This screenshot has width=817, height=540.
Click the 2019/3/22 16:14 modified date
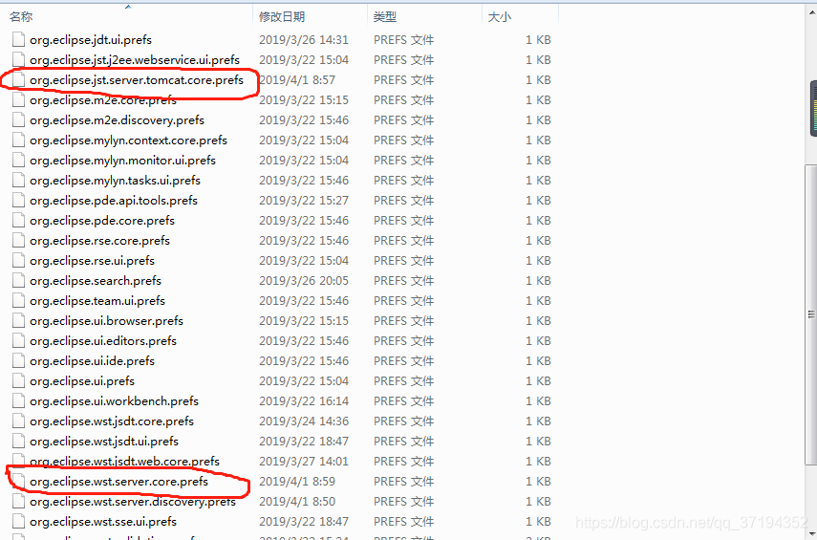tap(304, 400)
